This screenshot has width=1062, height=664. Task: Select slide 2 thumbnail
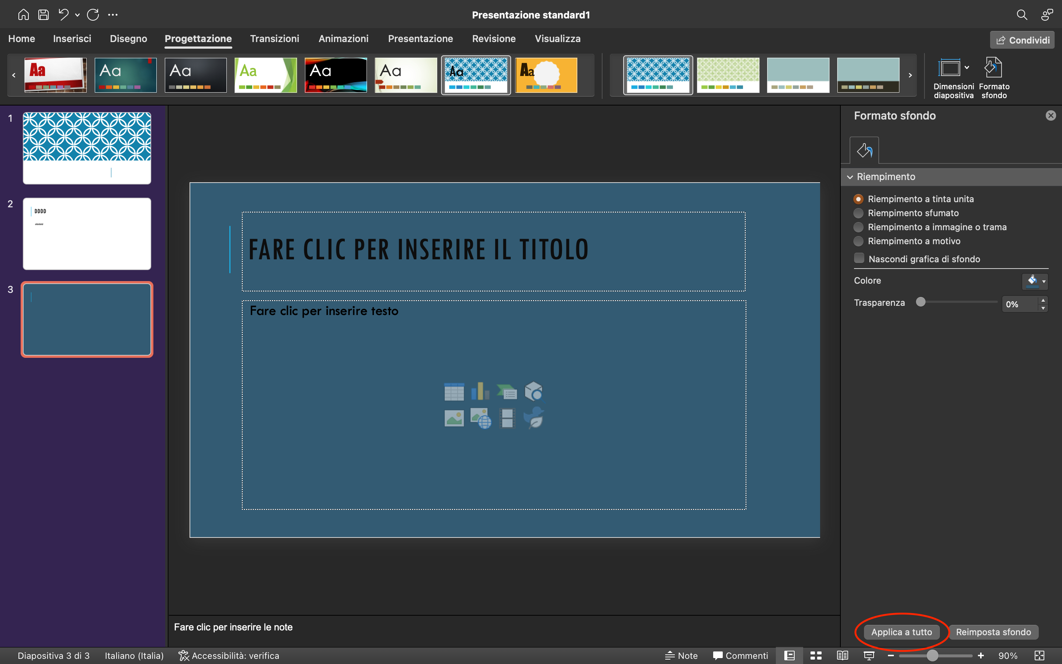click(x=86, y=233)
